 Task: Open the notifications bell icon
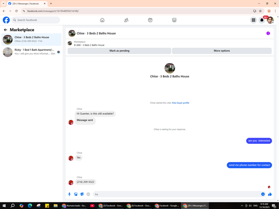(x=262, y=20)
